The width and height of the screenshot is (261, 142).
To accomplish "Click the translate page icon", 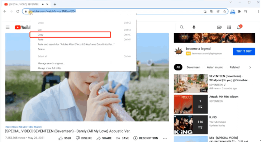I will (212, 11).
